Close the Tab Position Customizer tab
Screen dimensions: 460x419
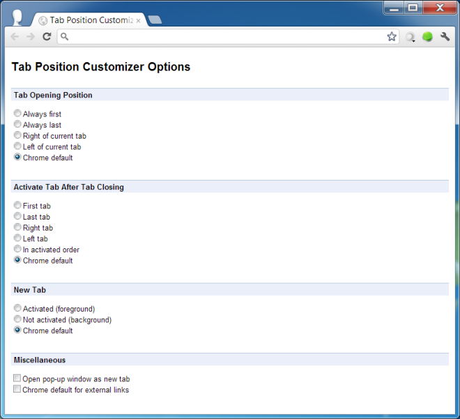[x=138, y=20]
